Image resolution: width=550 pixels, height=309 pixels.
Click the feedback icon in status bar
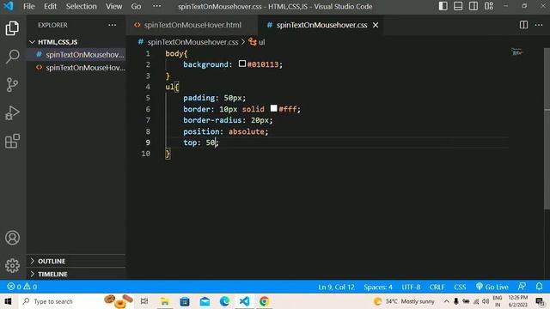coord(522,287)
